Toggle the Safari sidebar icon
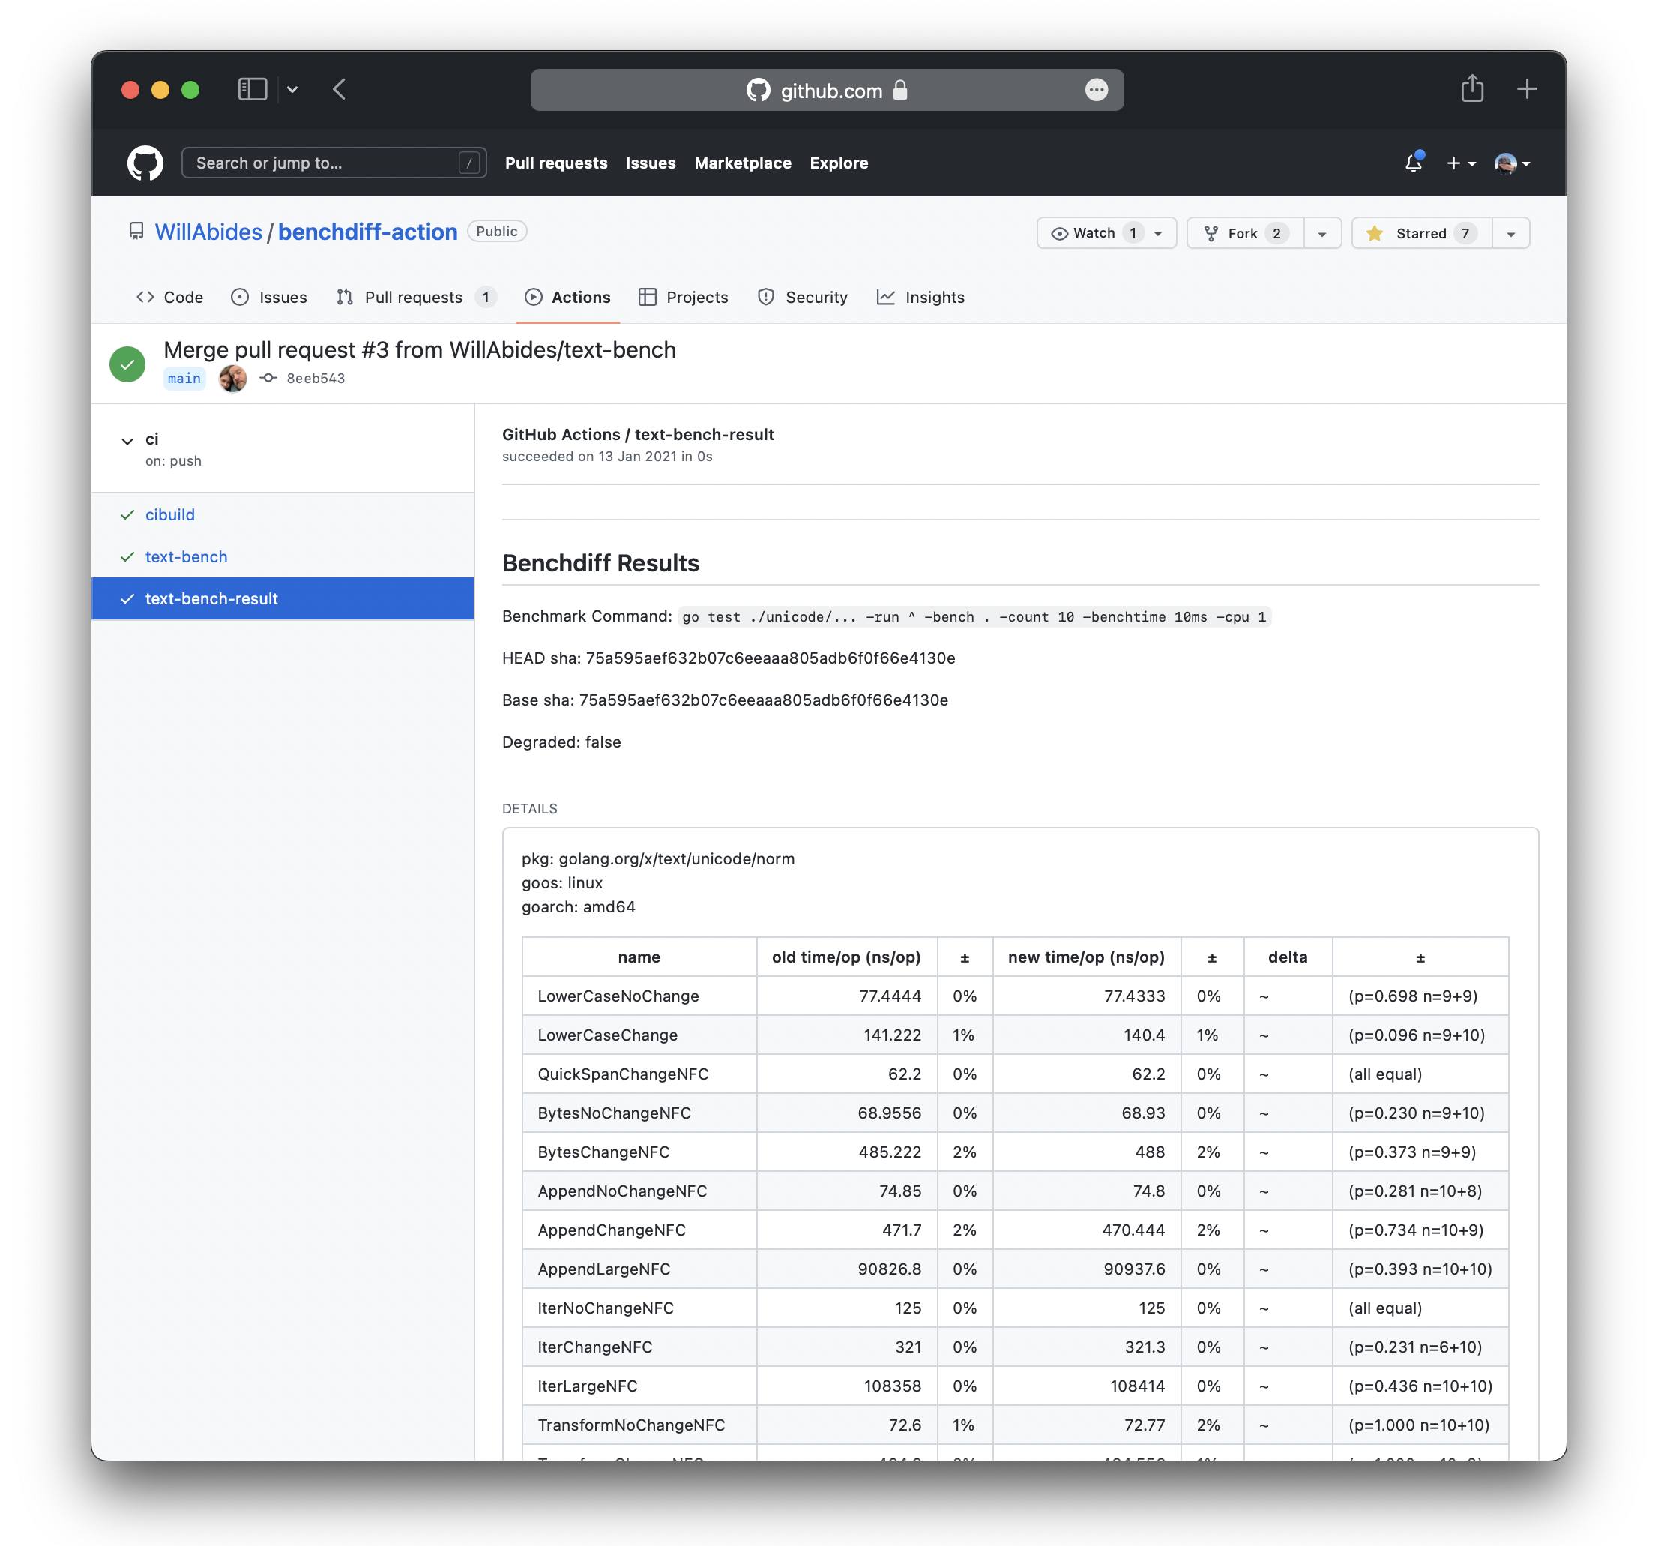 (x=252, y=89)
